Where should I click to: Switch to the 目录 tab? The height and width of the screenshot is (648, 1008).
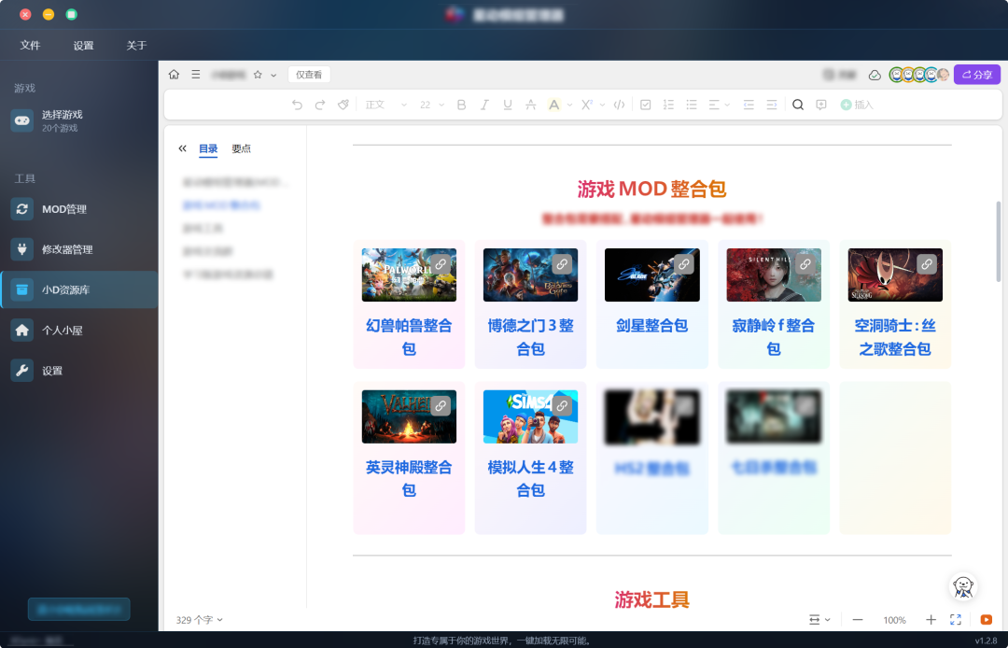click(208, 148)
